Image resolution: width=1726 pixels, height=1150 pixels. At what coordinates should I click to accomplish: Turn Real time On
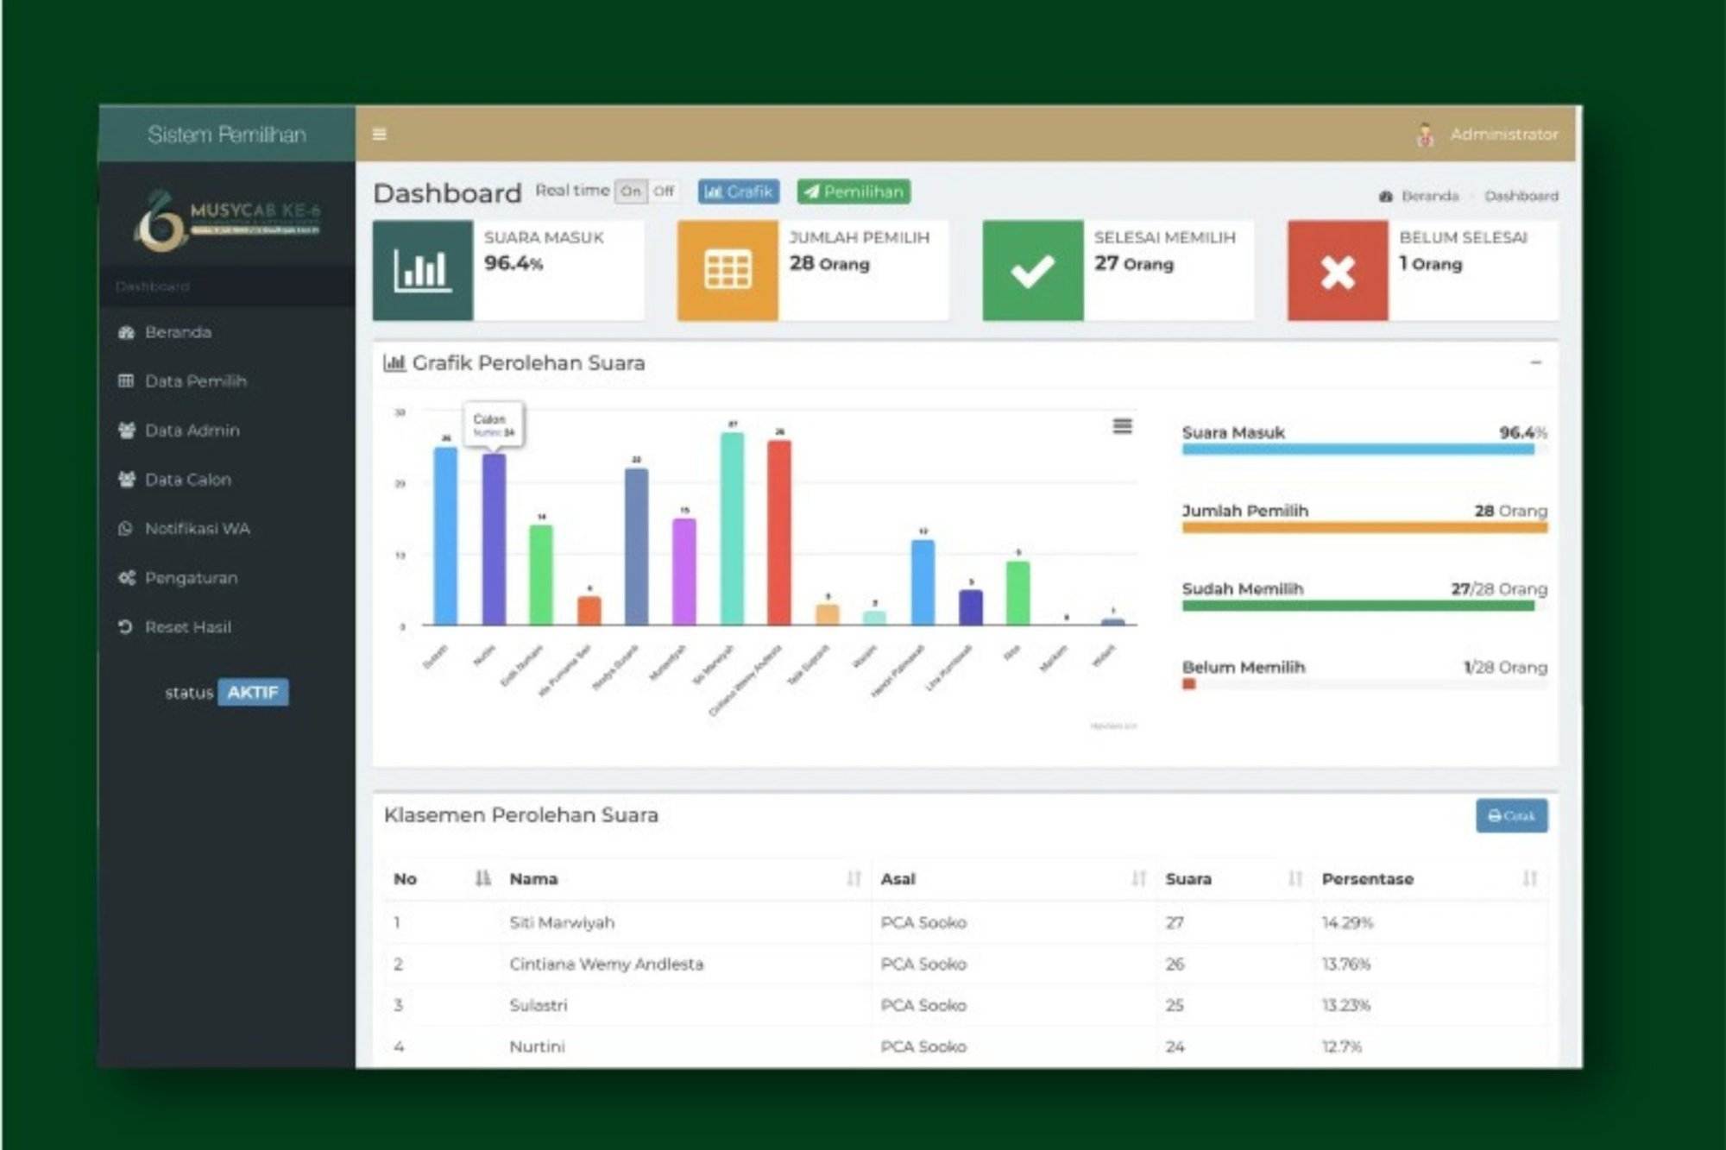(631, 192)
